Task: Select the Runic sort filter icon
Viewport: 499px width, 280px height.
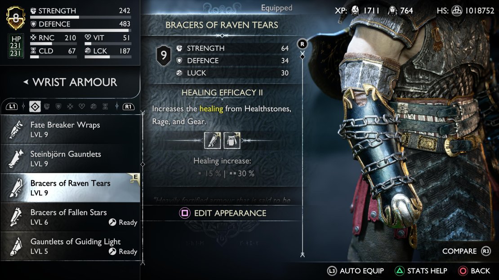Action: (x=70, y=106)
